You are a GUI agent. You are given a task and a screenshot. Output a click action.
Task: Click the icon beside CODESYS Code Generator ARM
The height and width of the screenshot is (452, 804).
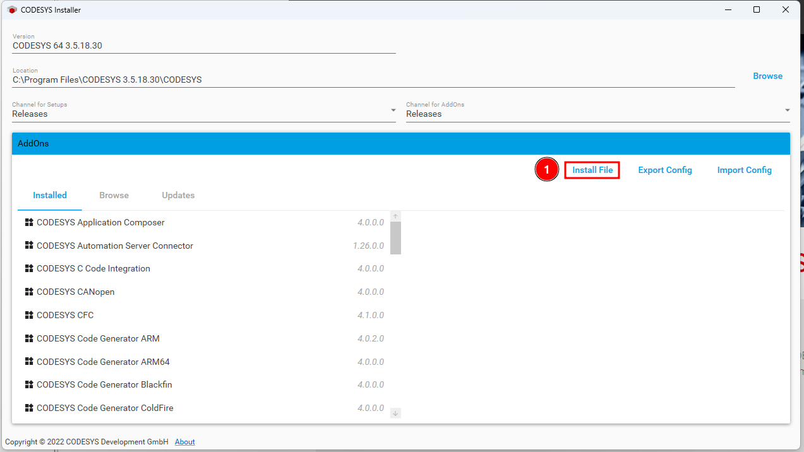[x=29, y=338]
